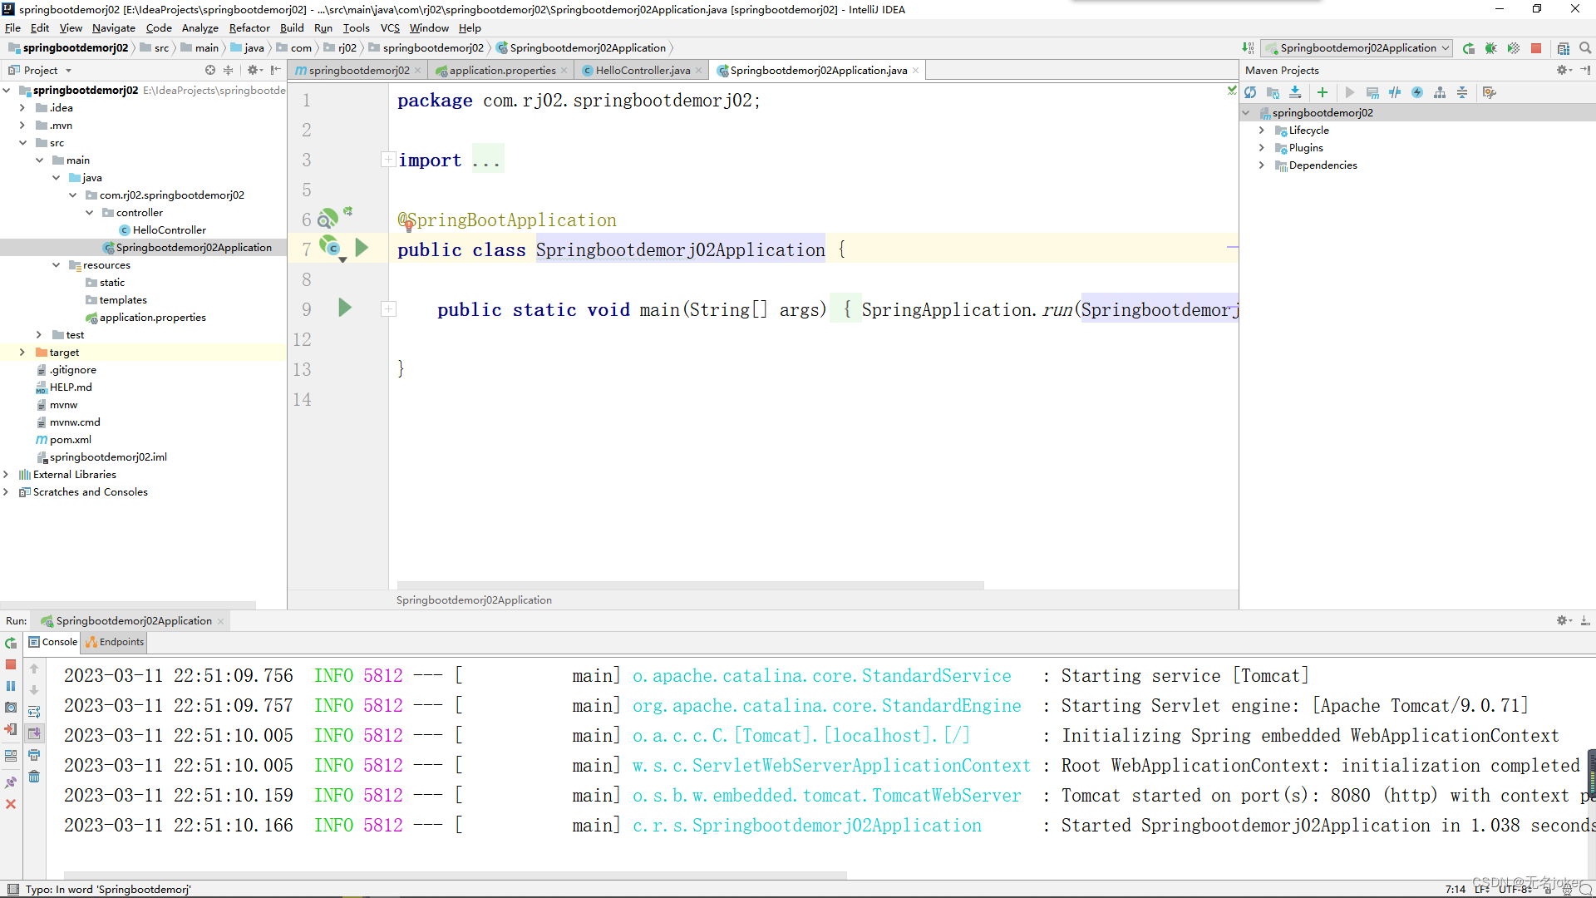1596x898 pixels.
Task: Expand the folded import statement
Action: click(x=388, y=160)
